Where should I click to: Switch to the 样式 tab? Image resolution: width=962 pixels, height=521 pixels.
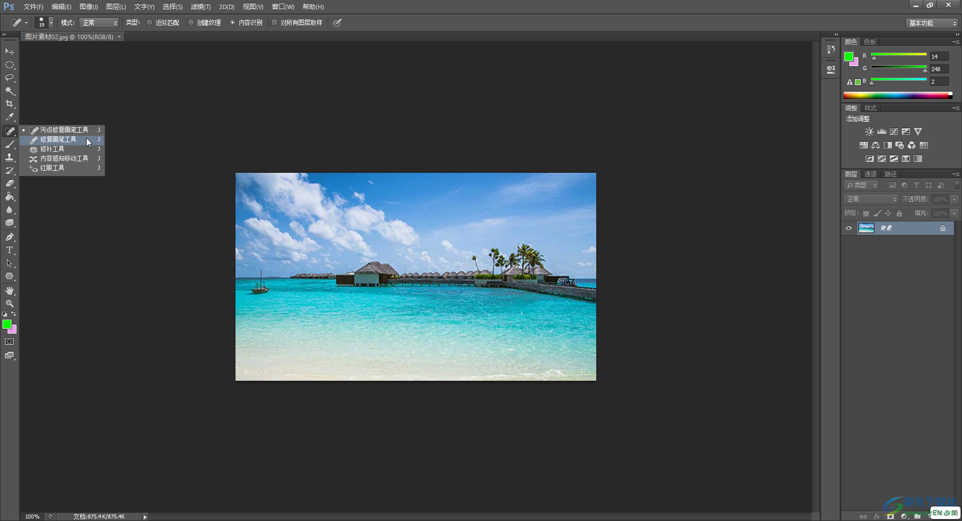point(871,108)
